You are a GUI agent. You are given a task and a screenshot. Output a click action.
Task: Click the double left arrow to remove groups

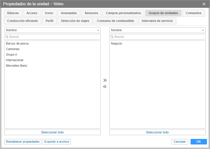pyautogui.click(x=105, y=87)
